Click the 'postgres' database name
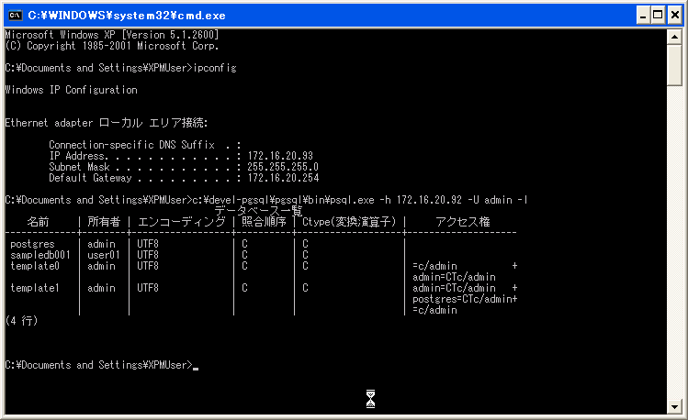The width and height of the screenshot is (688, 420). point(32,244)
